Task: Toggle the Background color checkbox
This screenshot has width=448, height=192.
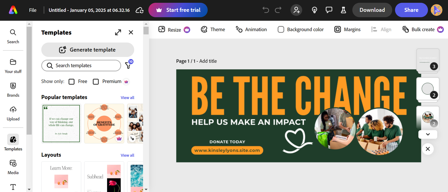Action: click(x=281, y=30)
